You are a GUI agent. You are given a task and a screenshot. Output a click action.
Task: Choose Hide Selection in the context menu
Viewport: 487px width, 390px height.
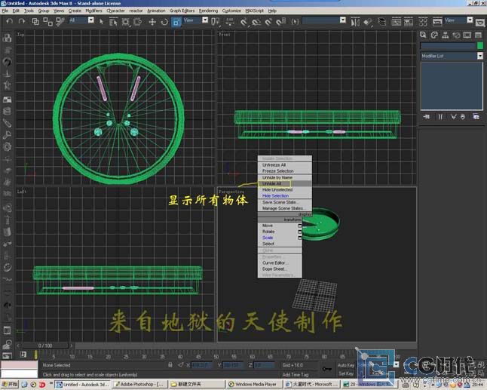click(284, 196)
